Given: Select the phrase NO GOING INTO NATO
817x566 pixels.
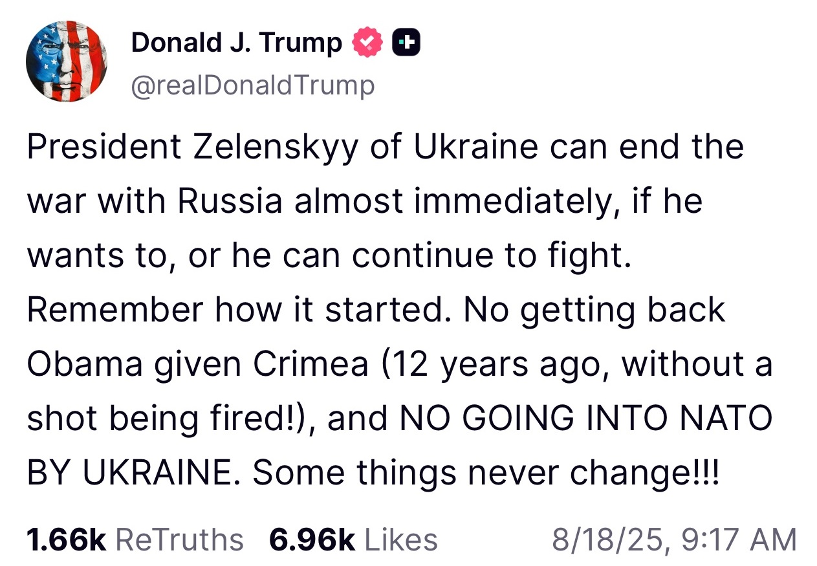Looking at the screenshot, I should point(586,419).
